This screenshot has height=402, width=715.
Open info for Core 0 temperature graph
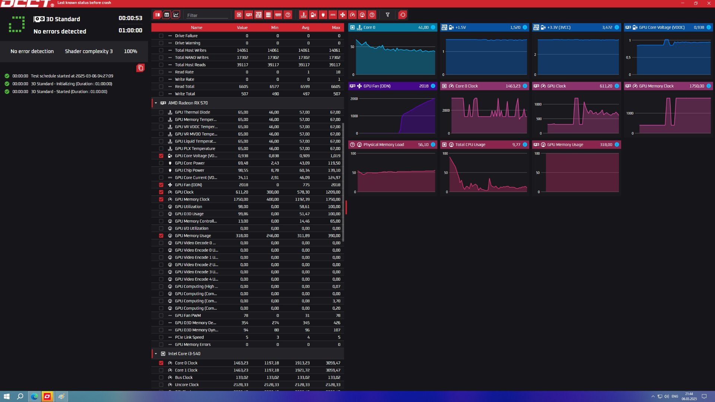(x=433, y=27)
